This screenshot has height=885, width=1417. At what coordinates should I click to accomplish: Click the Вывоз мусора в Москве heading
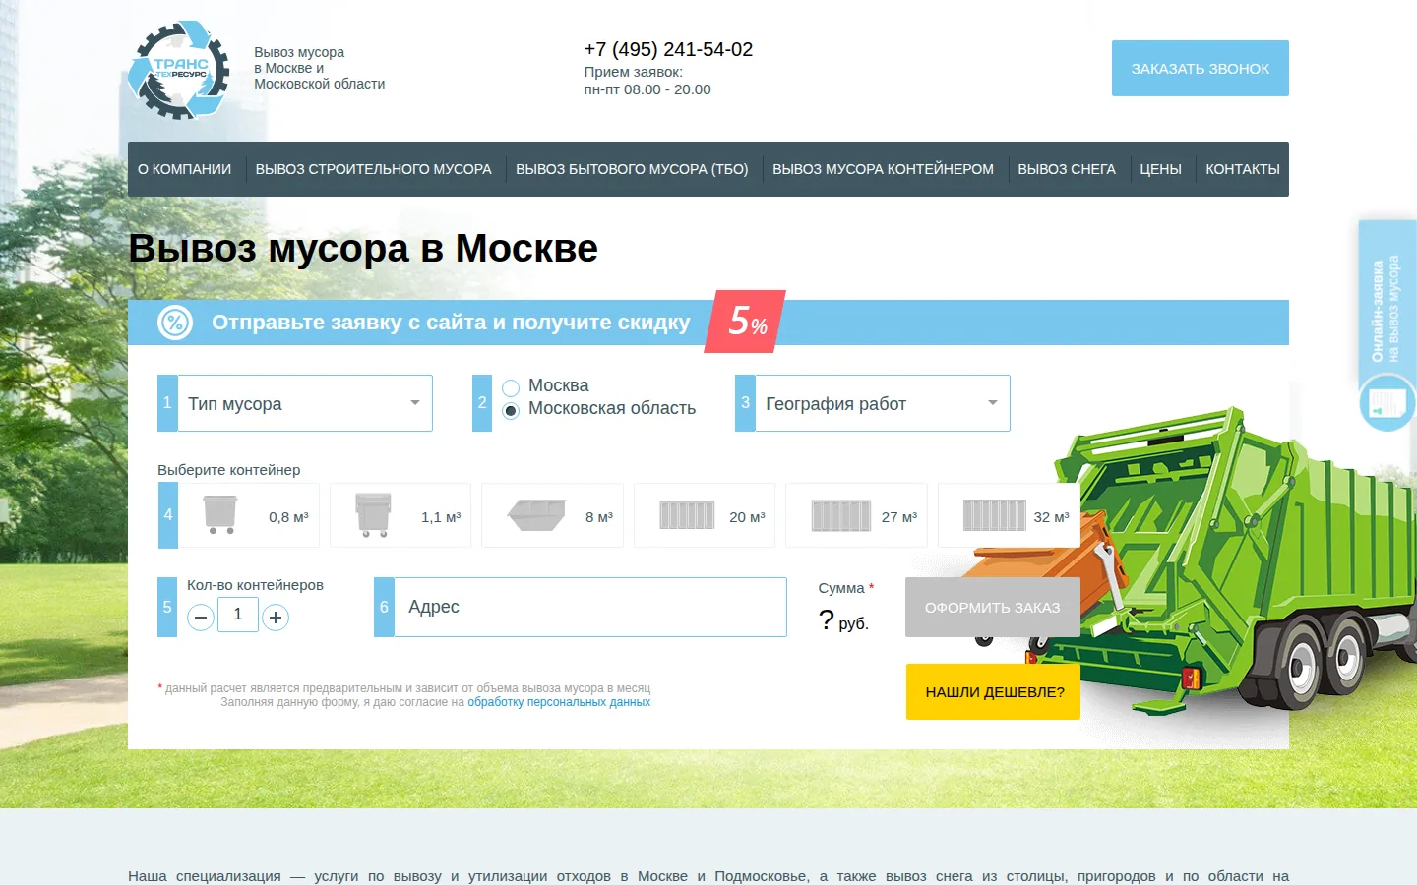click(x=363, y=248)
